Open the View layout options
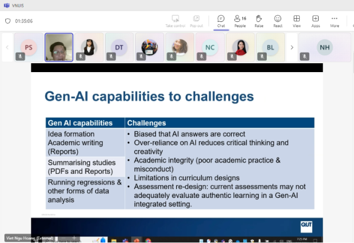 pos(297,21)
